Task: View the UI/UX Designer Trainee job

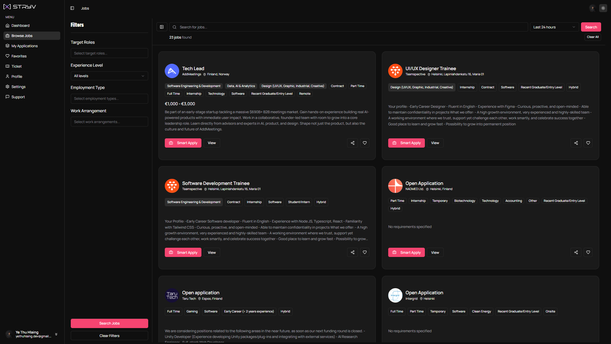Action: pyautogui.click(x=435, y=143)
